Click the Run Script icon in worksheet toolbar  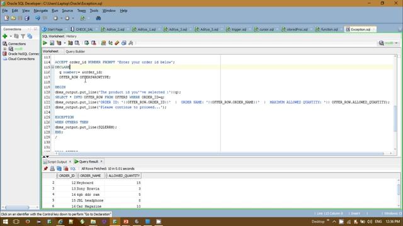point(52,43)
